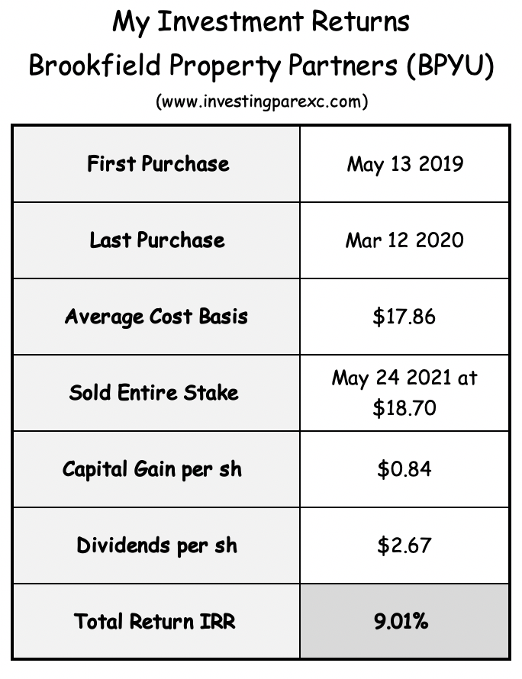The height and width of the screenshot is (679, 522).
Task: Select the Mar 12 2020 value cell
Action: 404,240
